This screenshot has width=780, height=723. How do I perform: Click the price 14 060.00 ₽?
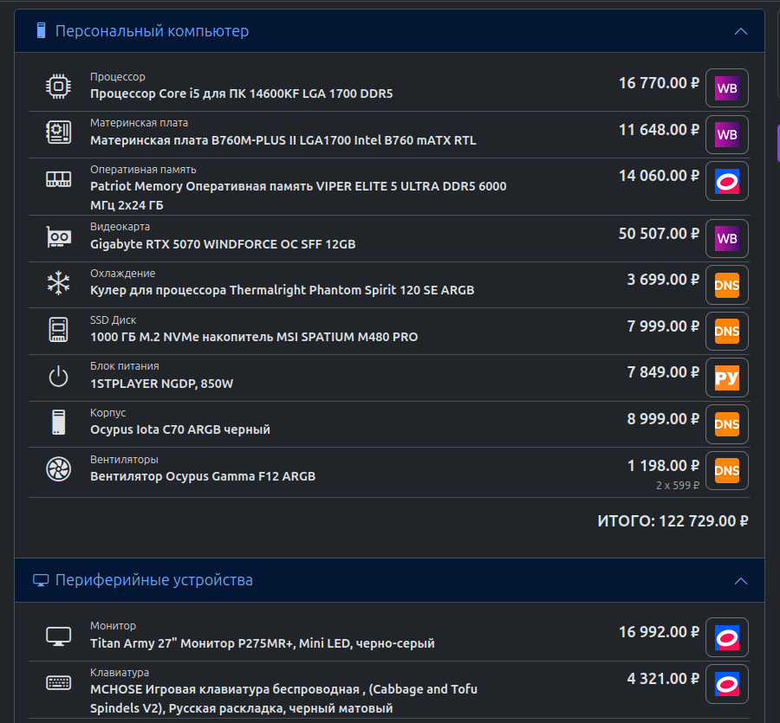click(659, 176)
